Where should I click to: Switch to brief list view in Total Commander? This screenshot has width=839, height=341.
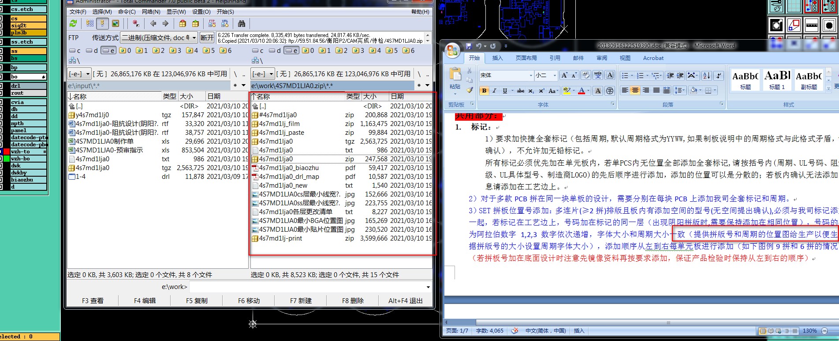click(90, 23)
